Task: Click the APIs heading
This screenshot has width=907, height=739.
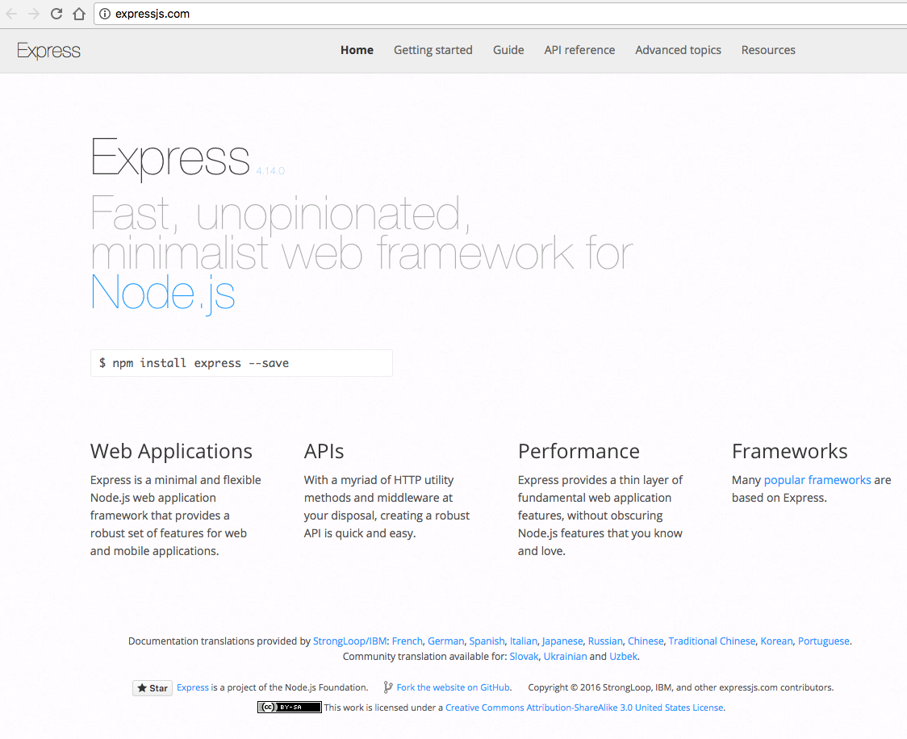Action: tap(324, 451)
